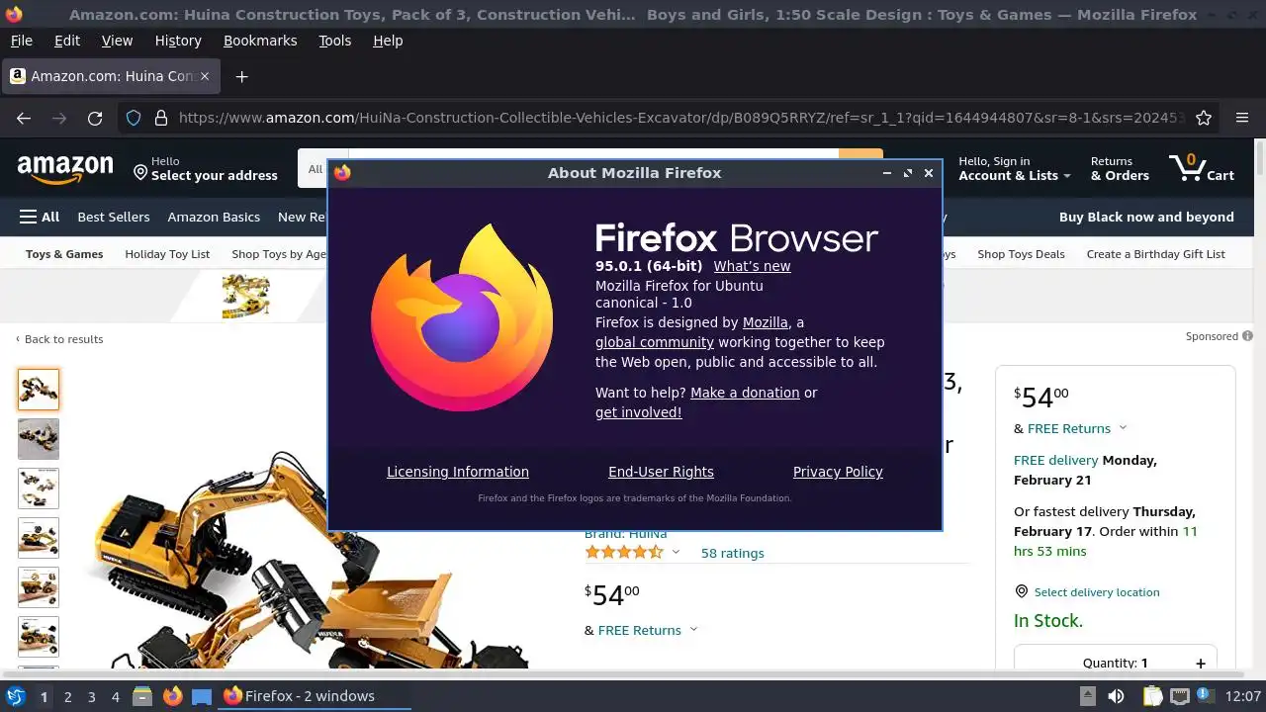Open the shopping Cart icon
Viewport: 1266px width, 712px height.
[1201, 168]
